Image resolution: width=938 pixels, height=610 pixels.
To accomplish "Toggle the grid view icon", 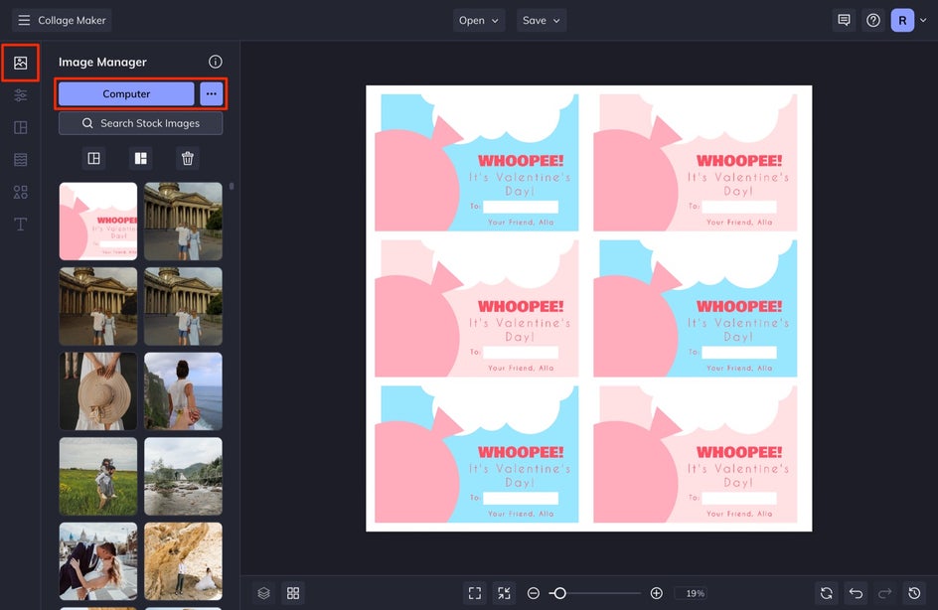I will (x=293, y=593).
